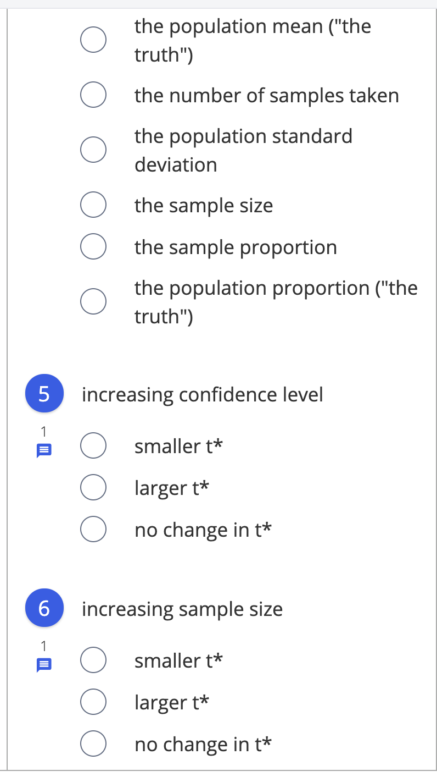Click the point value above question 5's comment icon

coord(43,432)
